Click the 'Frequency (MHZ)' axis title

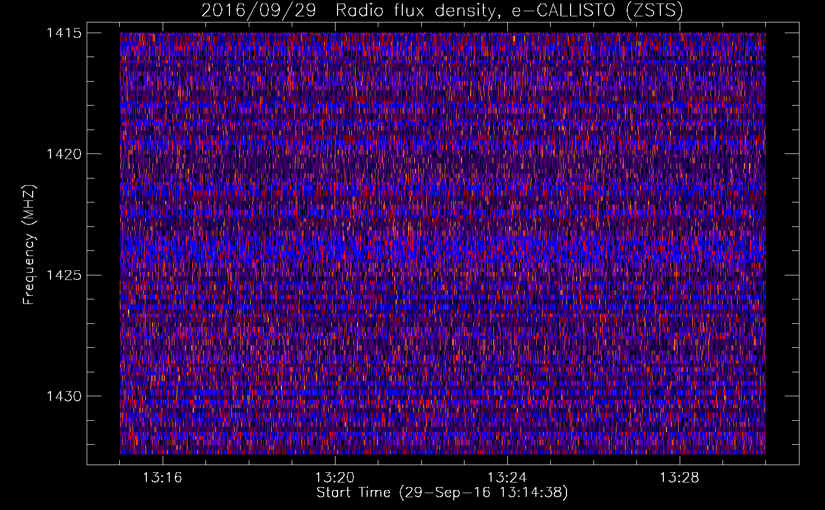[30, 245]
